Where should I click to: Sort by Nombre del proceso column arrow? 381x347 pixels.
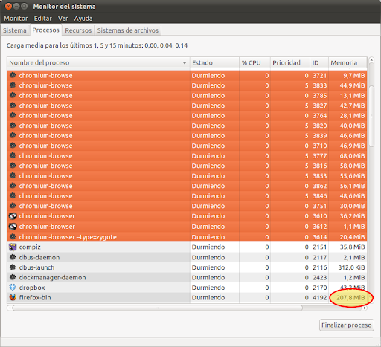185,63
